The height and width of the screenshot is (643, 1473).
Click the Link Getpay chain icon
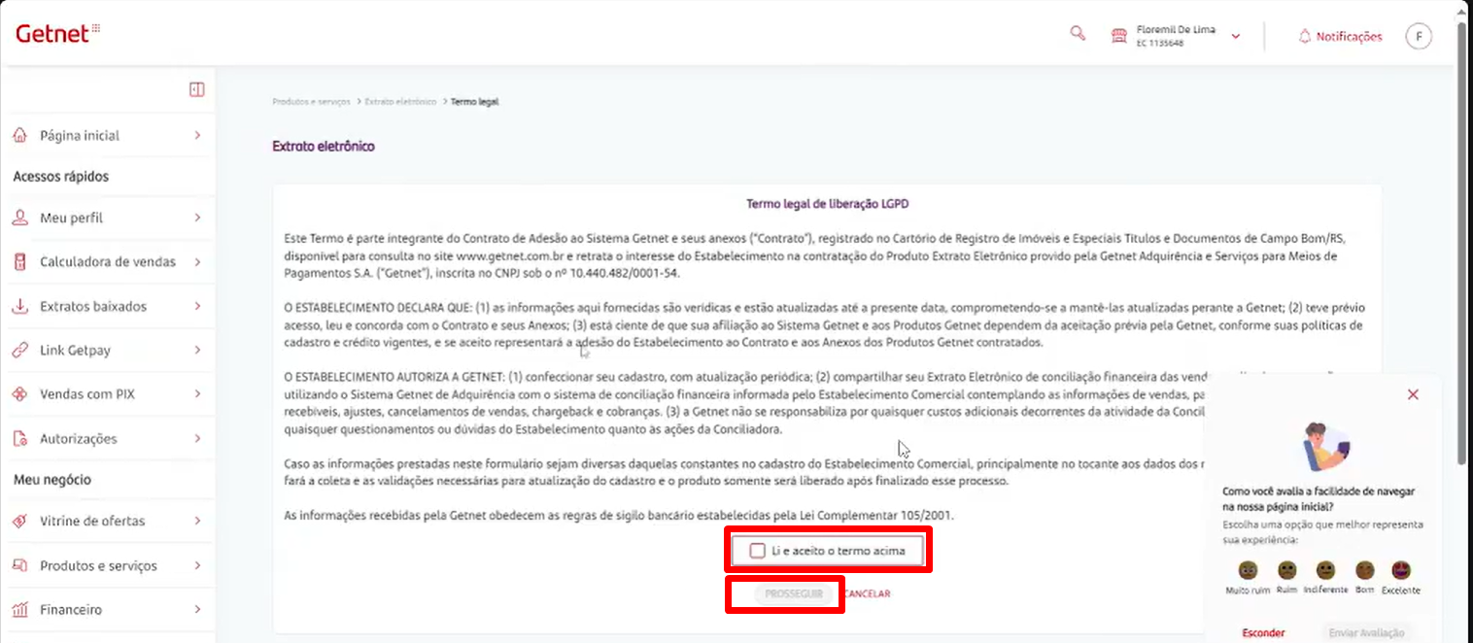[19, 350]
